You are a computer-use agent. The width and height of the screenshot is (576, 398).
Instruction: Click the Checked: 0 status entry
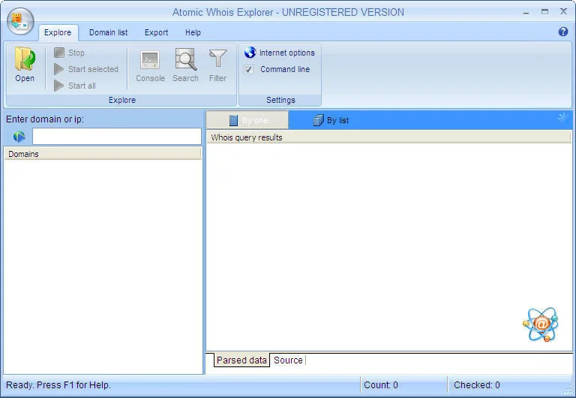[477, 385]
